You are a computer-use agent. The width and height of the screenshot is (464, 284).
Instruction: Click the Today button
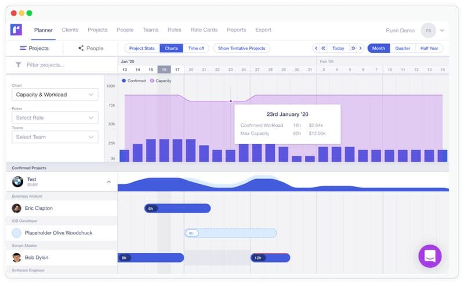(x=338, y=49)
